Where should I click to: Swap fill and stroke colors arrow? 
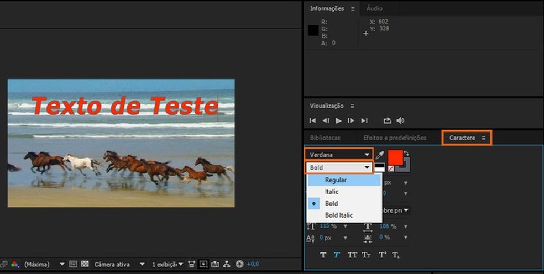point(405,153)
